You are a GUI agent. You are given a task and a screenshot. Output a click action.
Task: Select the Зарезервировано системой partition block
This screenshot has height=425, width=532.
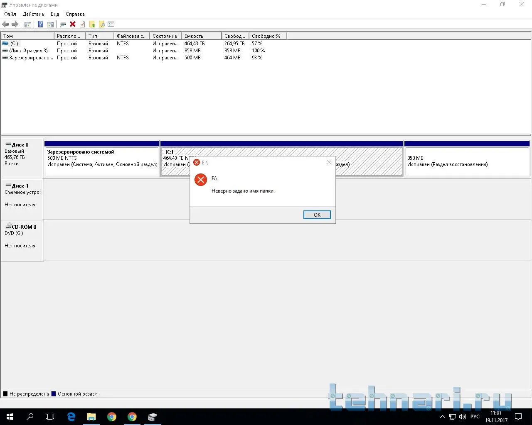click(x=102, y=159)
